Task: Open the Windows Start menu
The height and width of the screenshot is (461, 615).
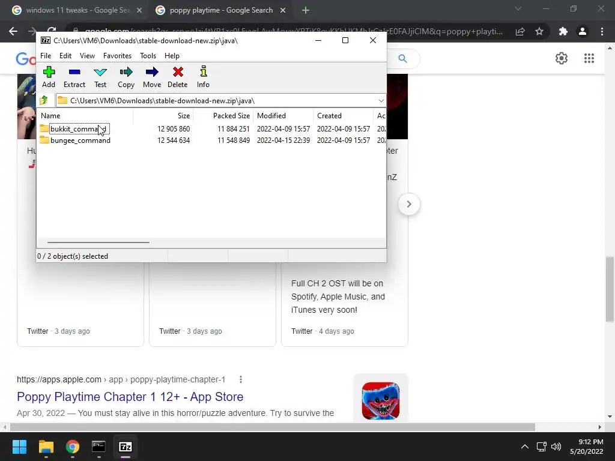Action: pos(19,447)
